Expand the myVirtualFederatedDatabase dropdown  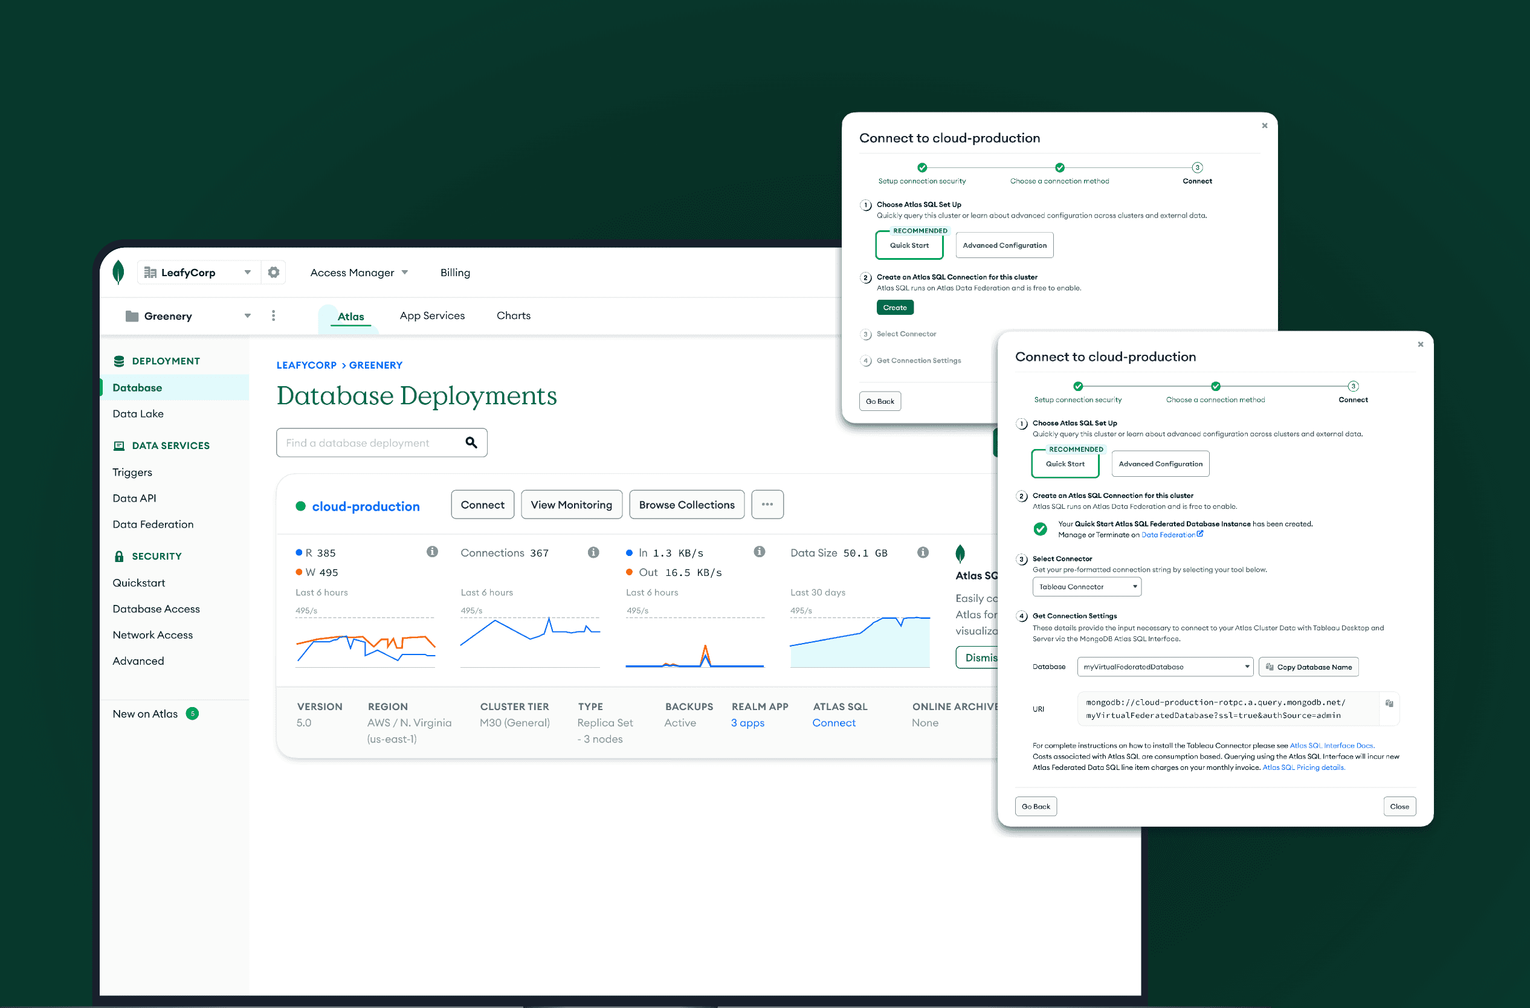coord(1165,667)
